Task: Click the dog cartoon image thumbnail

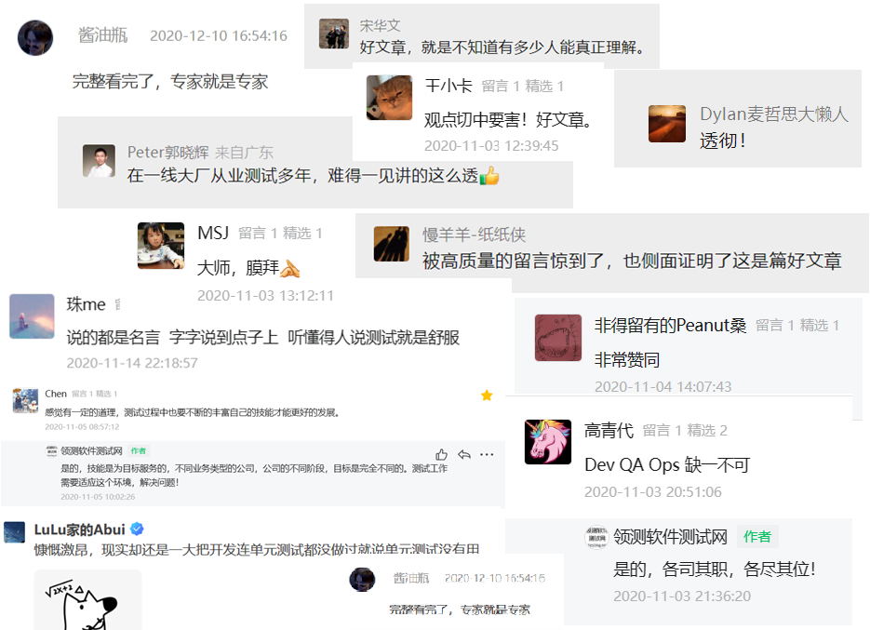Action: (87, 600)
